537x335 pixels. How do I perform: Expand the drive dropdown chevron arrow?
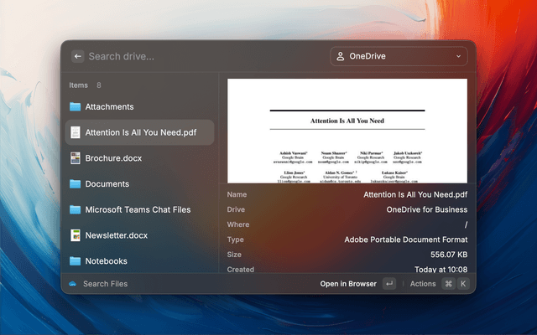[459, 57]
